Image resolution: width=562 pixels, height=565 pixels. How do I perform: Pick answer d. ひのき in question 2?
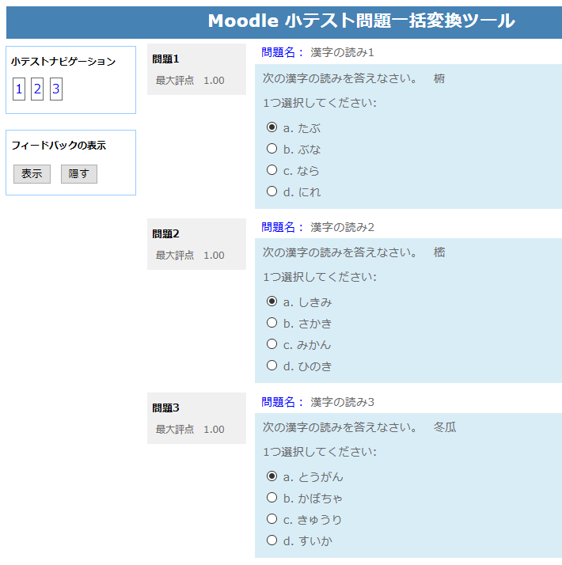click(272, 366)
